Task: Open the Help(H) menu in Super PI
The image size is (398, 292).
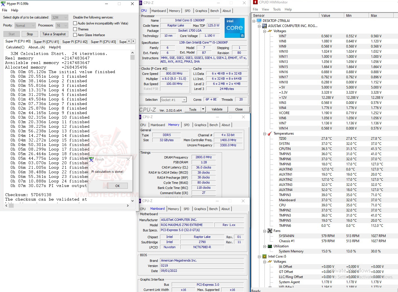Action: pyautogui.click(x=55, y=47)
